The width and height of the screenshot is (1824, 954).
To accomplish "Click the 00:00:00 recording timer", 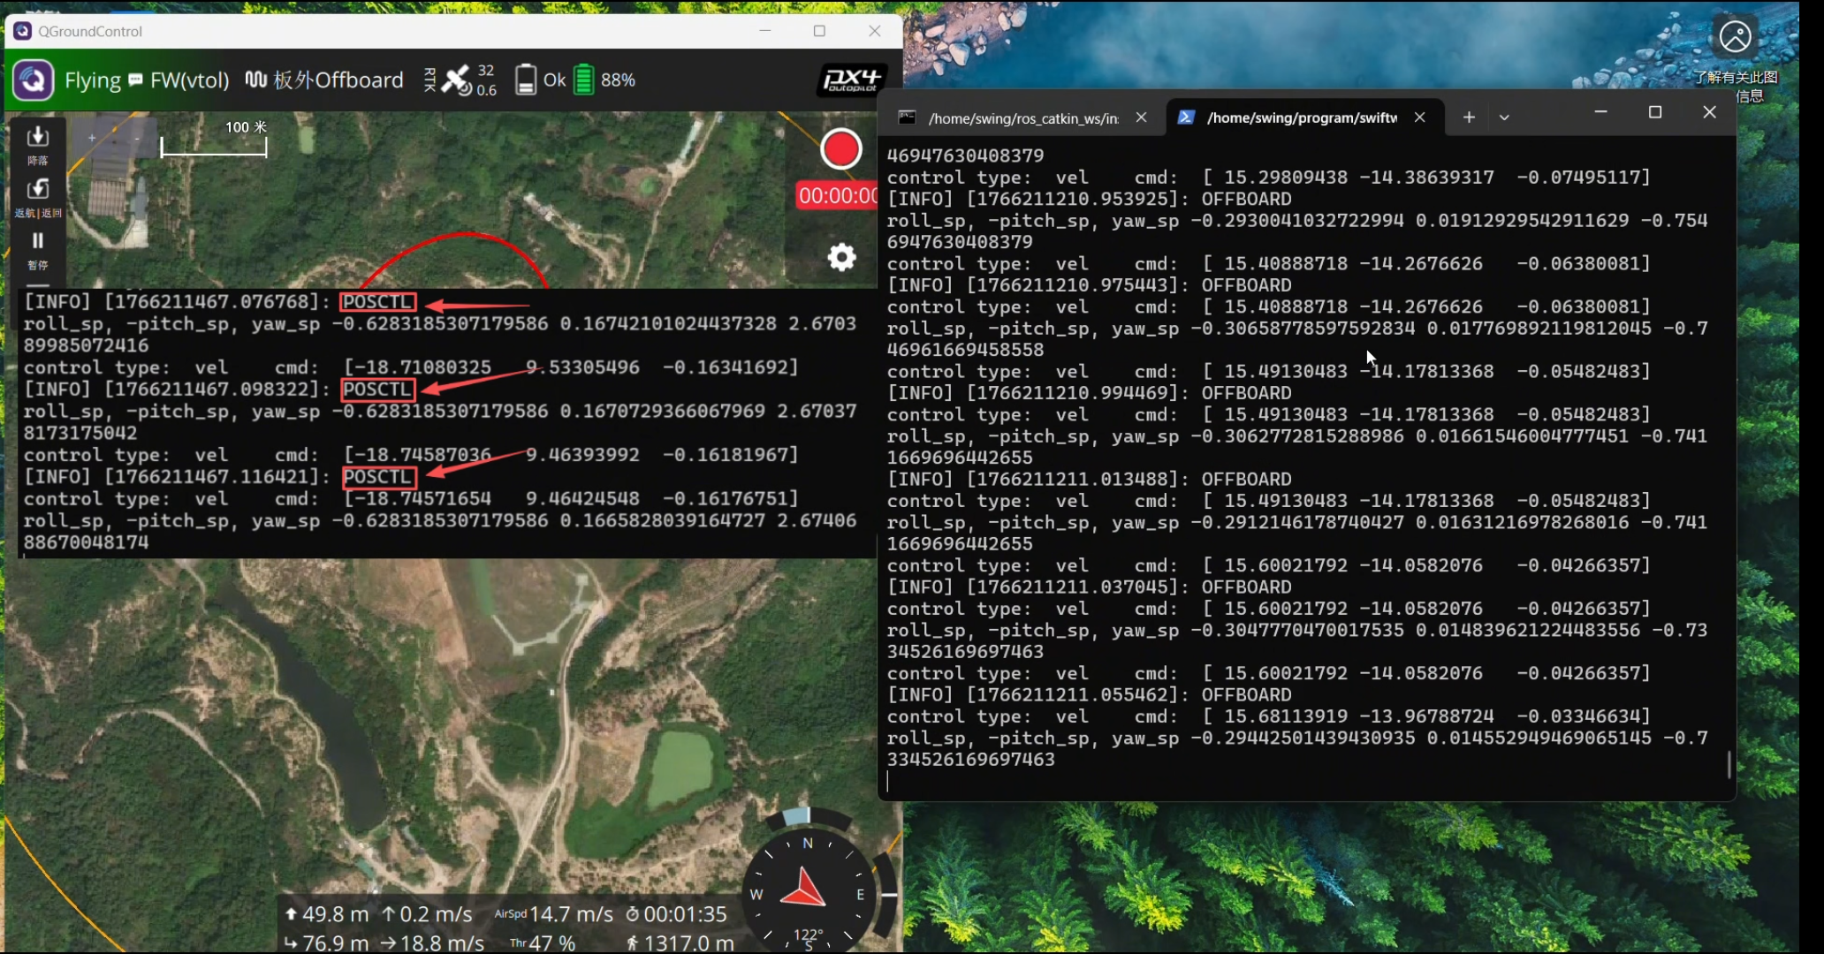I will [838, 195].
